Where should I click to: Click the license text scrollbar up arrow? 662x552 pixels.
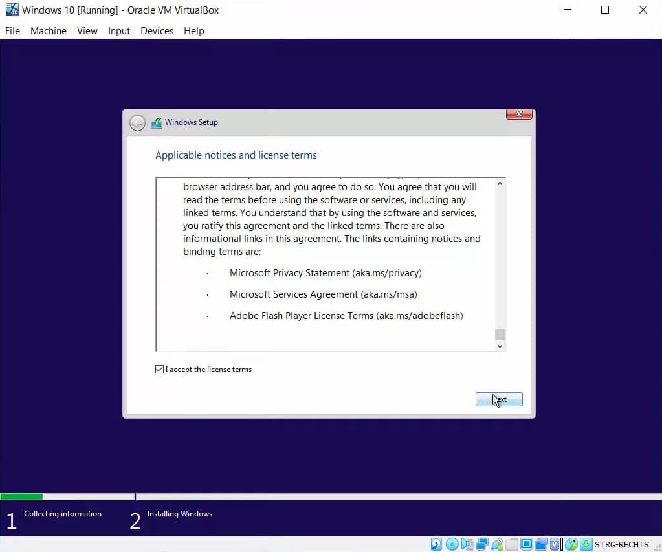pyautogui.click(x=499, y=184)
